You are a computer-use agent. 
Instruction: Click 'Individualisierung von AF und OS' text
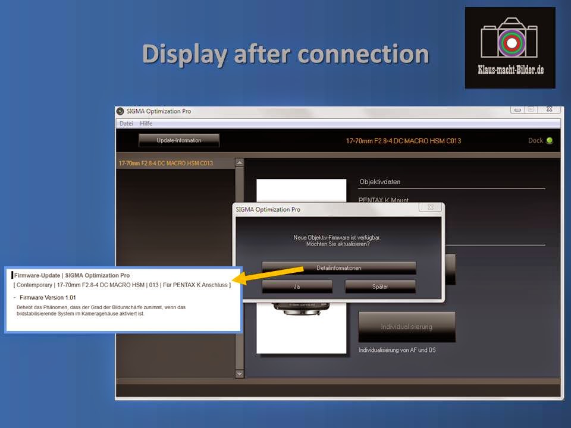click(397, 350)
